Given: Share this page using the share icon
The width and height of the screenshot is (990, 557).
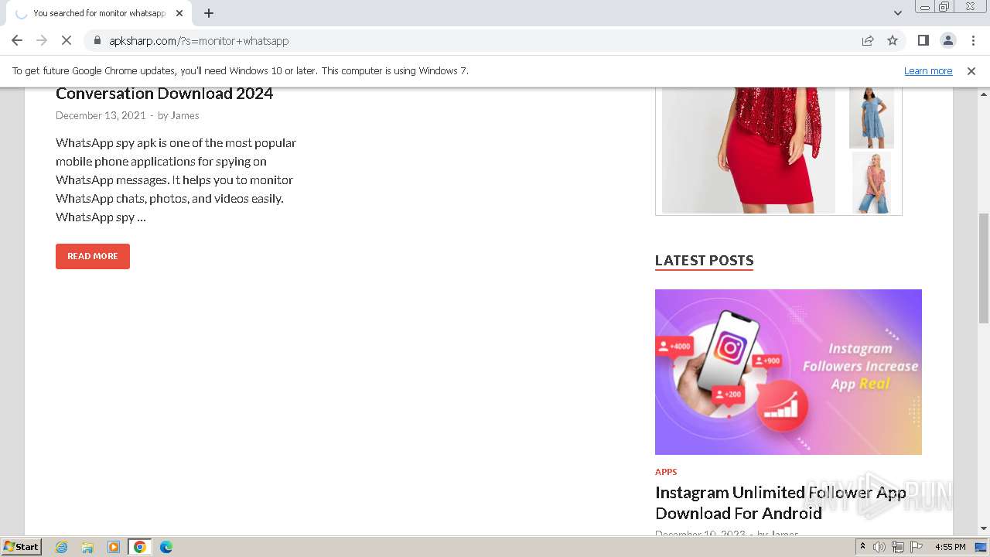Looking at the screenshot, I should point(868,41).
